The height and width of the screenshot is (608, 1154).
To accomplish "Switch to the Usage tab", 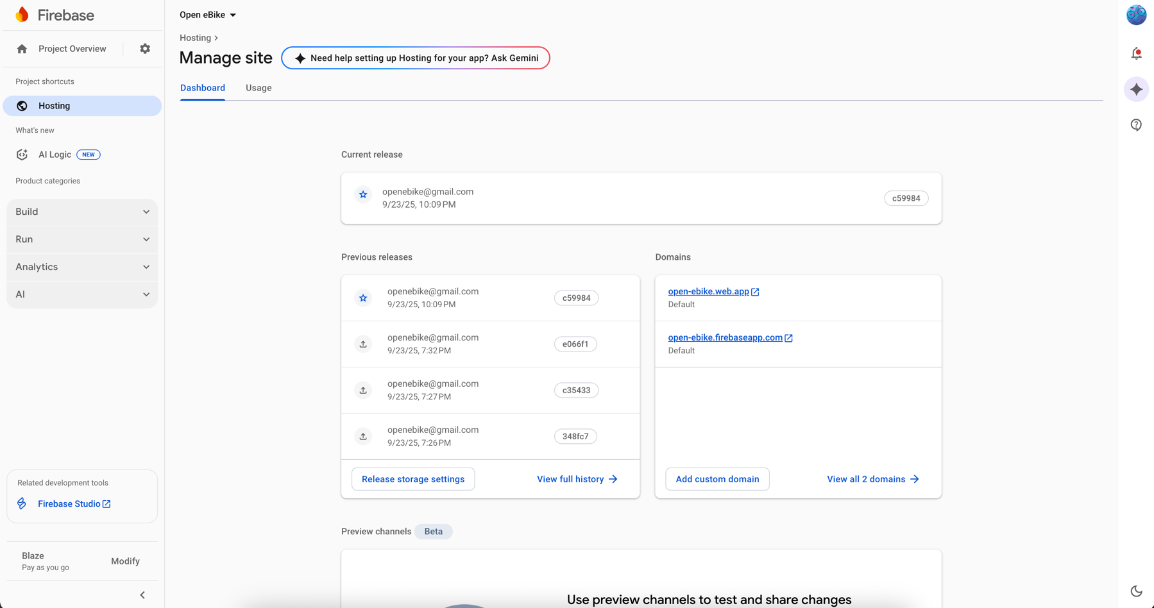I will coord(259,88).
